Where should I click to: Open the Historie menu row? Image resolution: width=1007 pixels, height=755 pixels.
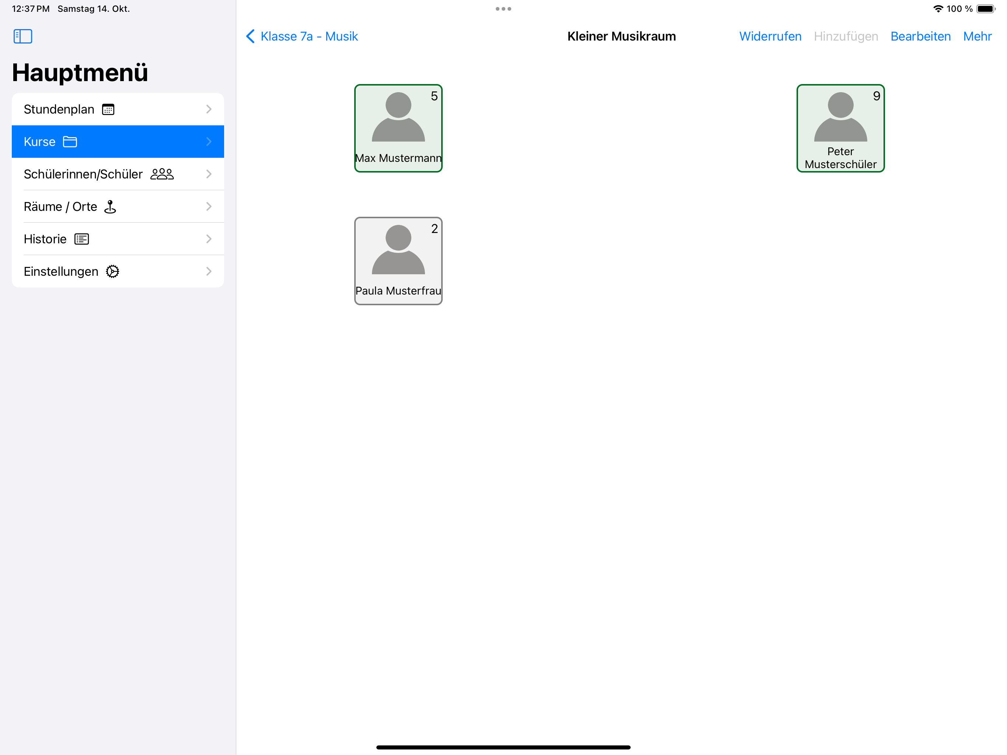(118, 239)
